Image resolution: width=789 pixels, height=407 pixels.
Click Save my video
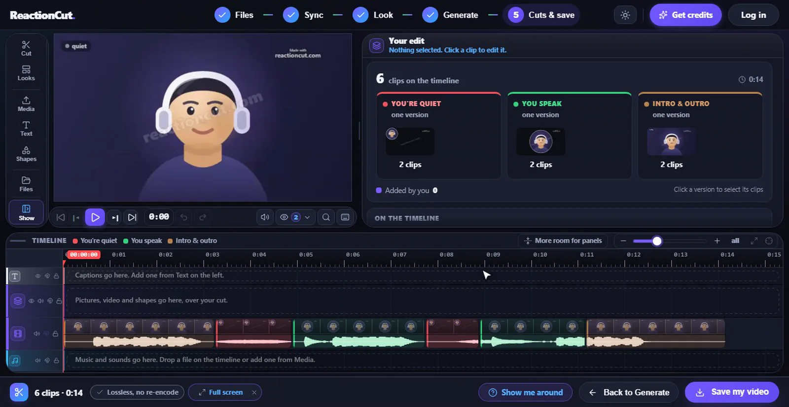pos(732,392)
